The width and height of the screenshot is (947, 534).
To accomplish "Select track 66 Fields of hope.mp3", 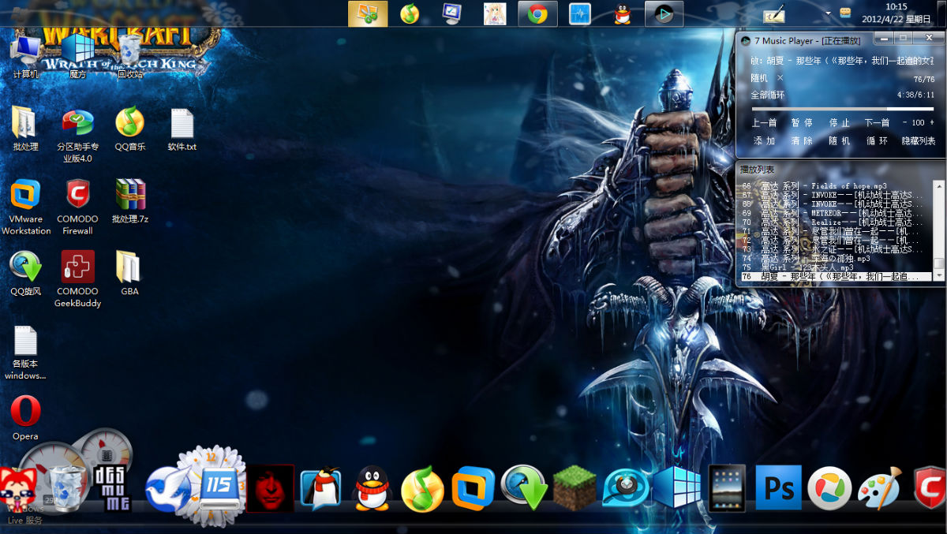I will pyautogui.click(x=836, y=186).
